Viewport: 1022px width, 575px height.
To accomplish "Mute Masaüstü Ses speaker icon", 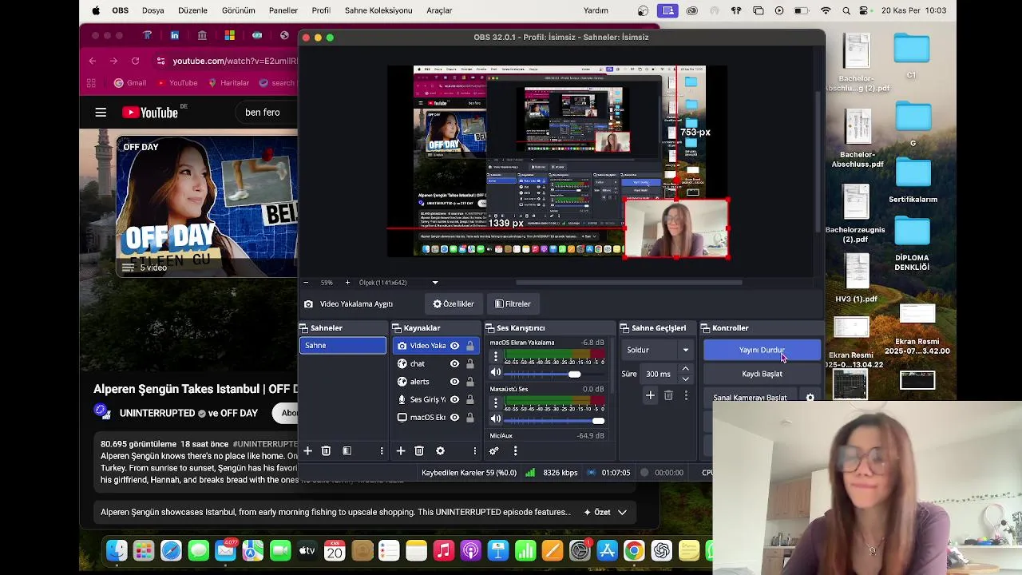I will point(496,419).
